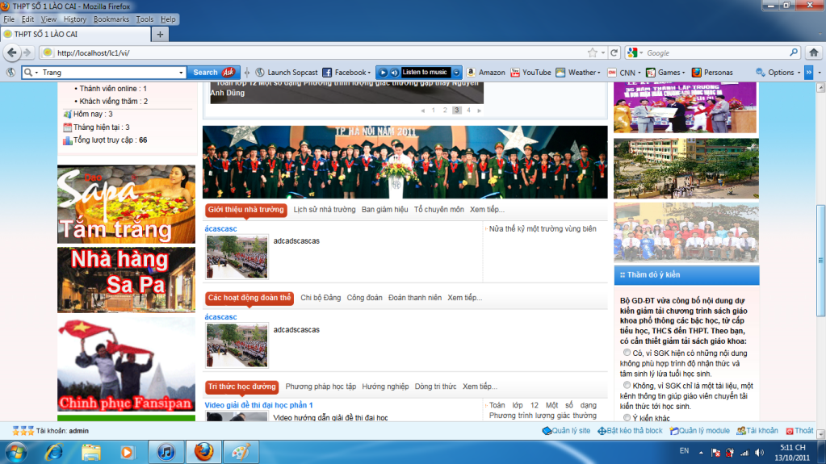Expand the Listen to music dropdown
Screen dimensions: 826x464
click(x=456, y=72)
